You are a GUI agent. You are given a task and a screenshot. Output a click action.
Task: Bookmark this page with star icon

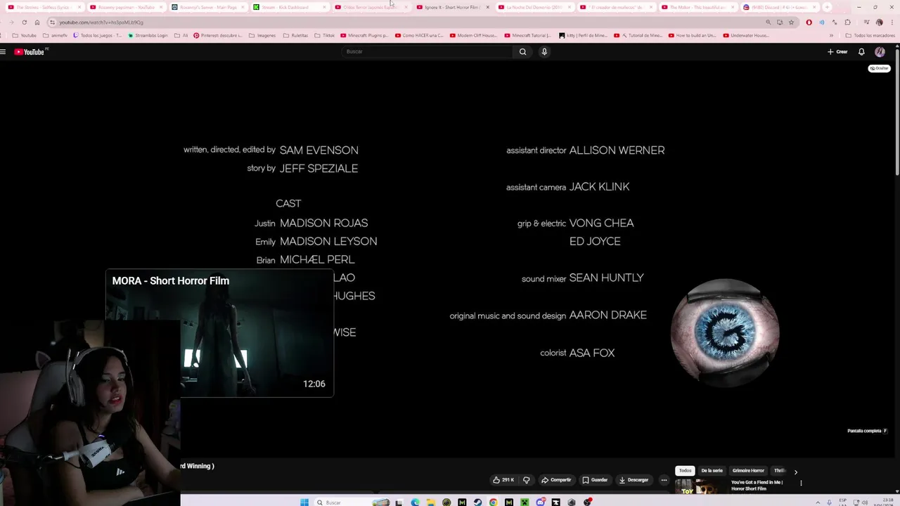(x=791, y=22)
